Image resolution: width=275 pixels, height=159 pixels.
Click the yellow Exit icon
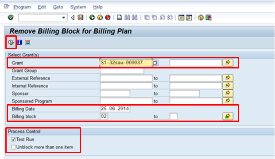(x=100, y=18)
